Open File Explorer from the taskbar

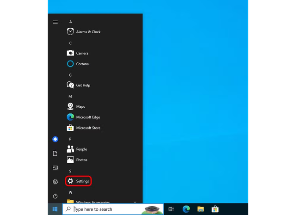point(201,209)
